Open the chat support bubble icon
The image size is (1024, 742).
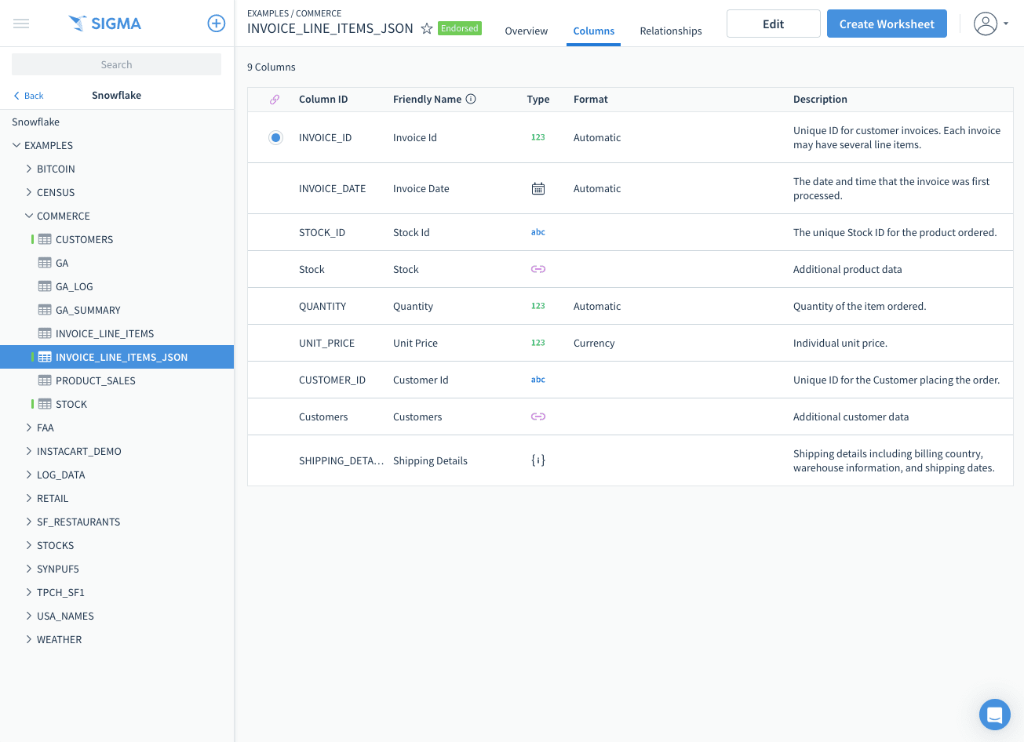point(994,715)
